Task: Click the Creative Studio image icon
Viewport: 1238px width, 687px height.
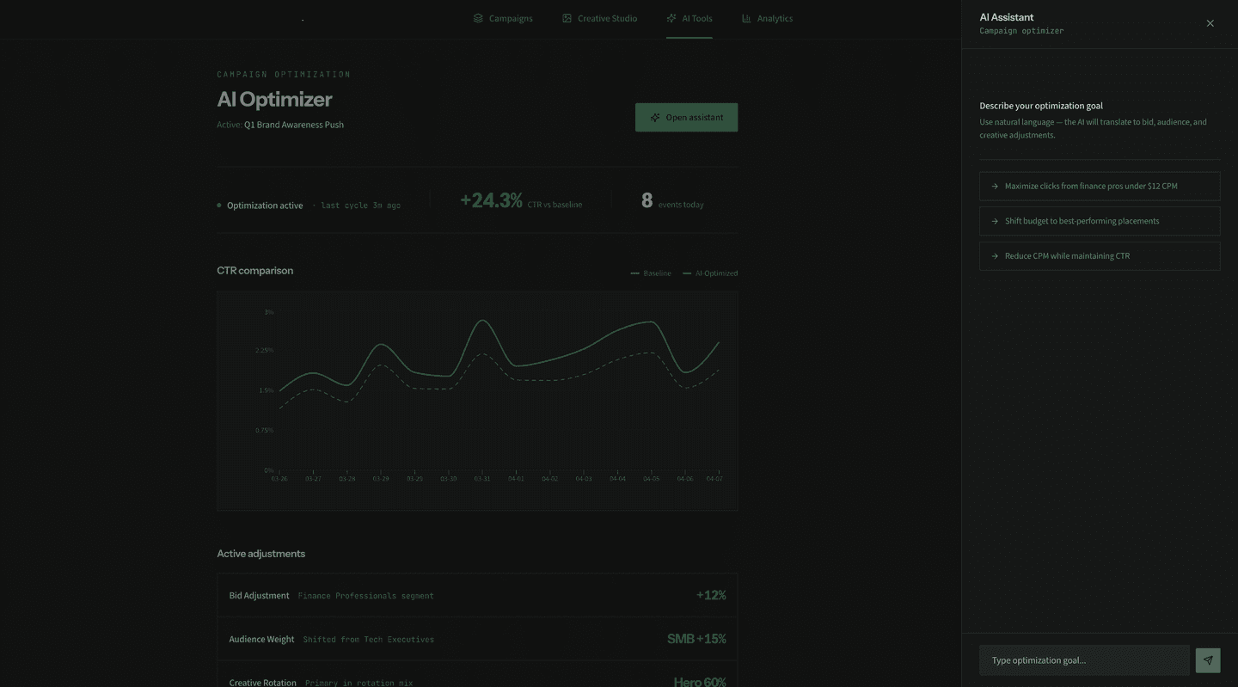Action: pos(566,18)
